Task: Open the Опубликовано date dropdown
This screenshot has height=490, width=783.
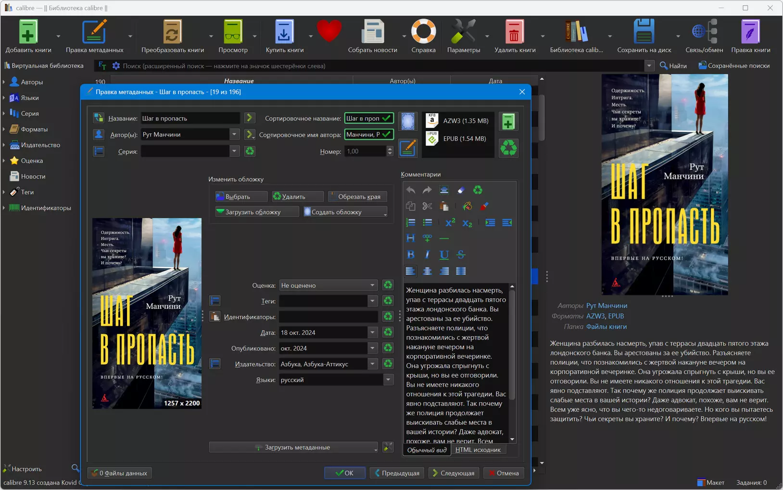Action: (372, 348)
